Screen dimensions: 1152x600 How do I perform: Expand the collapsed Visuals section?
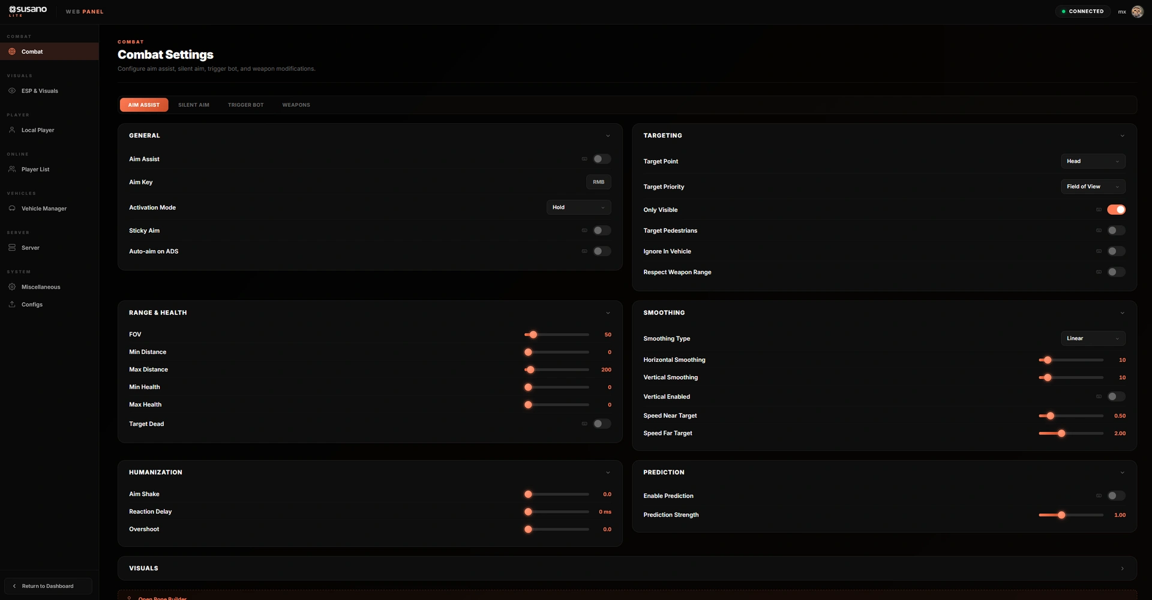click(x=627, y=568)
